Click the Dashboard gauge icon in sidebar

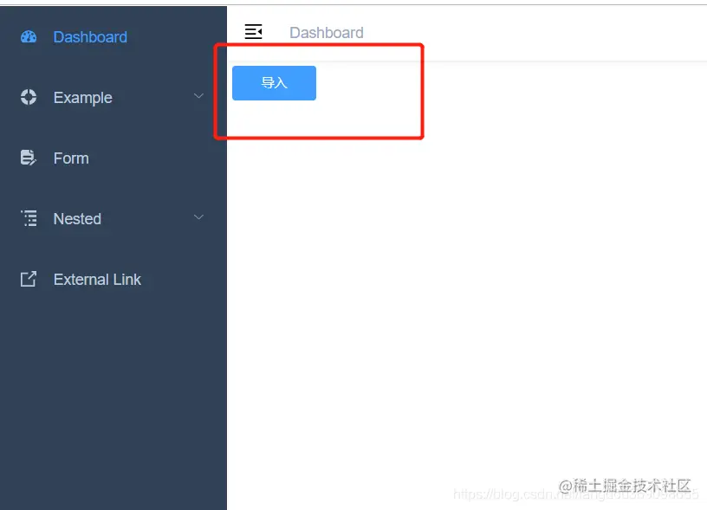29,37
